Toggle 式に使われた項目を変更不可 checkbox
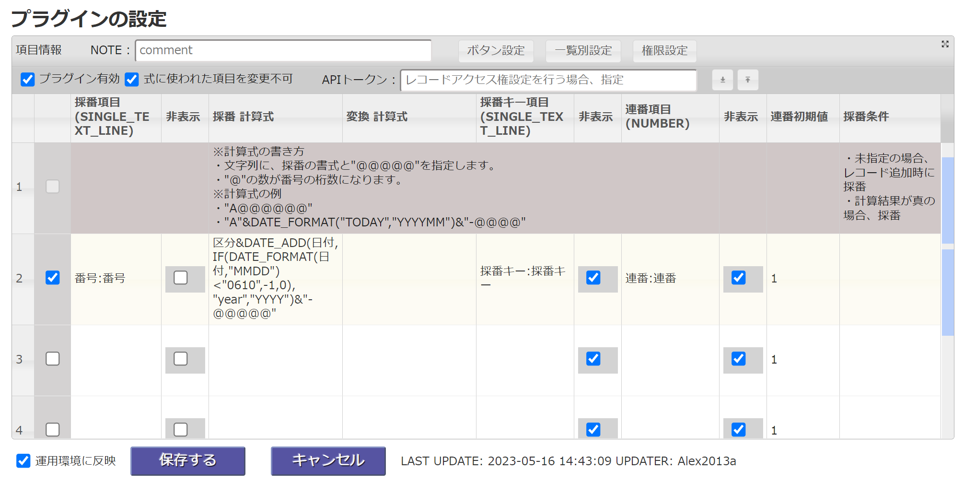 tap(132, 79)
